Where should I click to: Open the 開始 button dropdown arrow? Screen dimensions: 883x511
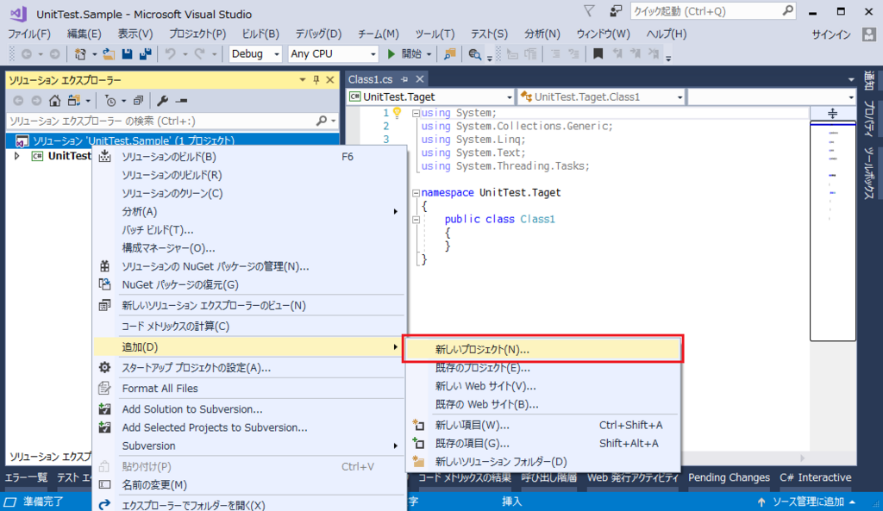click(429, 54)
